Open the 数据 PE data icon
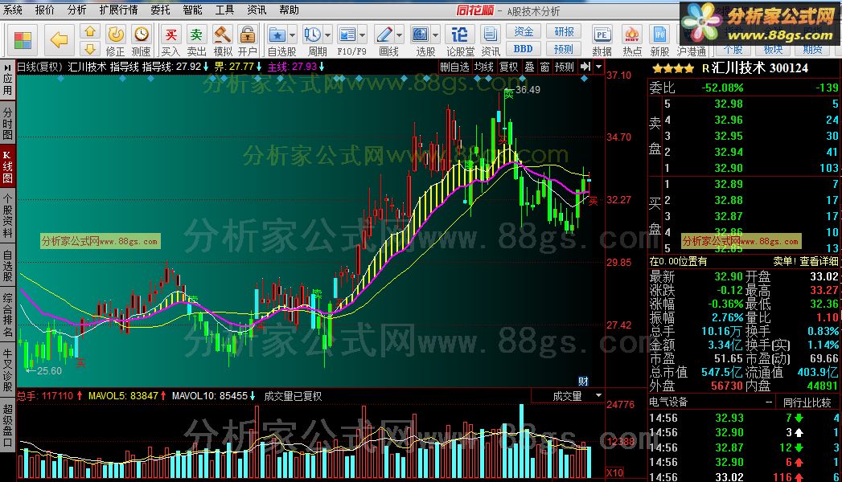The image size is (842, 482). [x=602, y=41]
